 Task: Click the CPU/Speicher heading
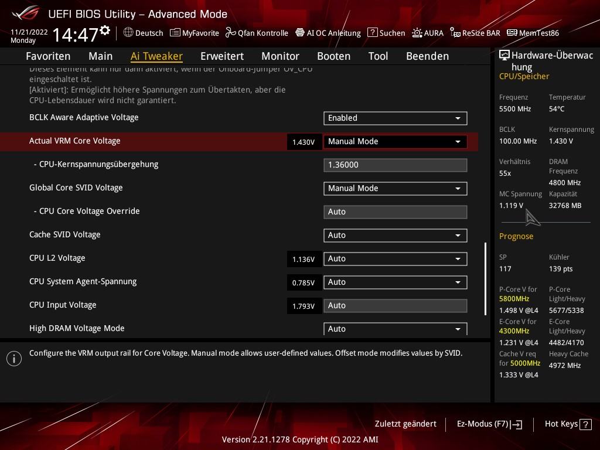524,76
